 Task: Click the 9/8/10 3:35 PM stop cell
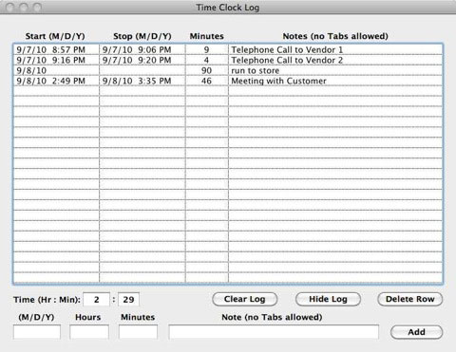tap(142, 81)
